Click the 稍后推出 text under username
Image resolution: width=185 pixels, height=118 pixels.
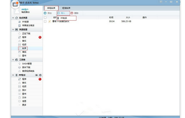click(25, 12)
